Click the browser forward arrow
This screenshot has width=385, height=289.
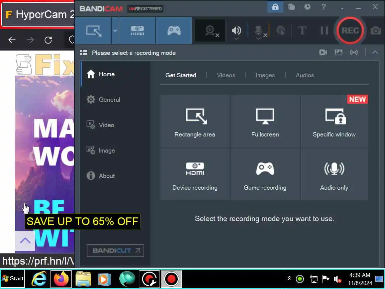point(30,40)
